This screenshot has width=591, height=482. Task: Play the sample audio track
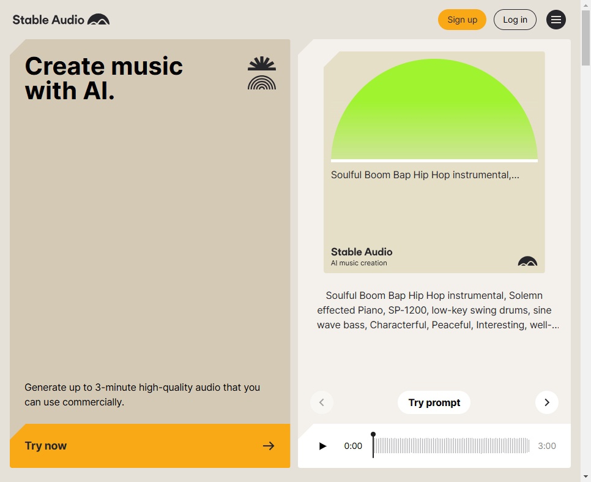pos(322,446)
